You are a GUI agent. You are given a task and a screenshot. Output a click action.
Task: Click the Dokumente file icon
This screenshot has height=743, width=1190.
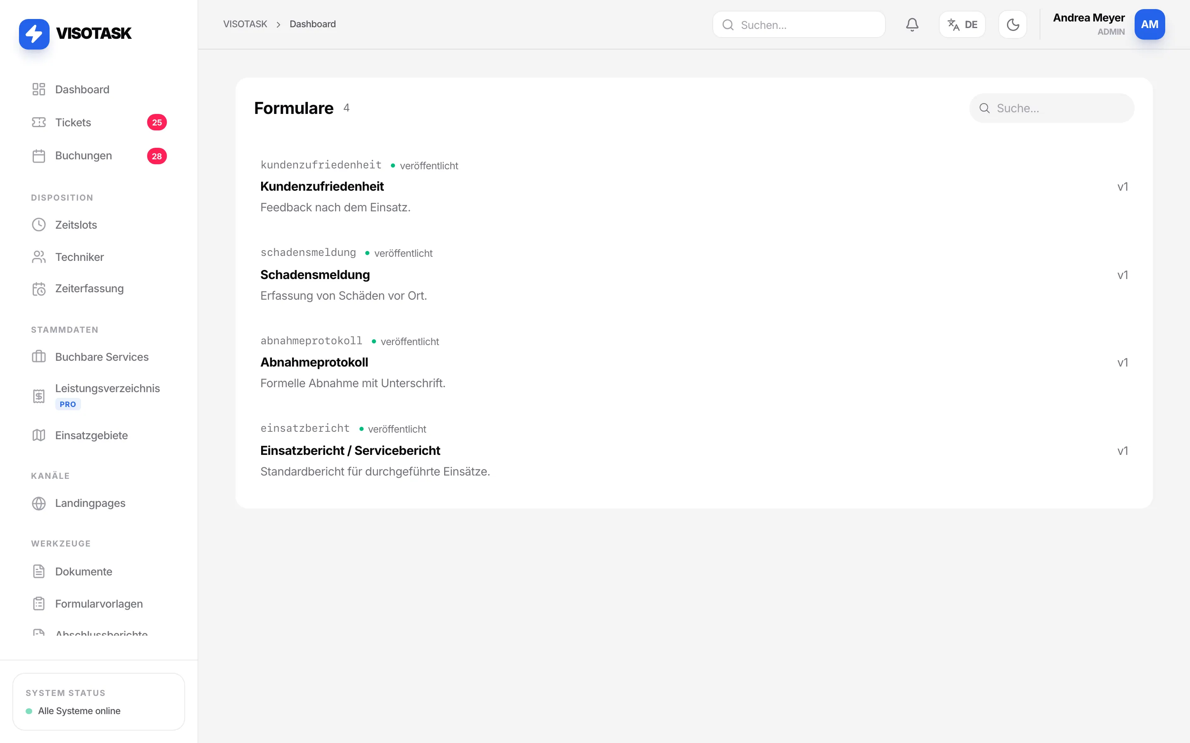click(x=39, y=572)
